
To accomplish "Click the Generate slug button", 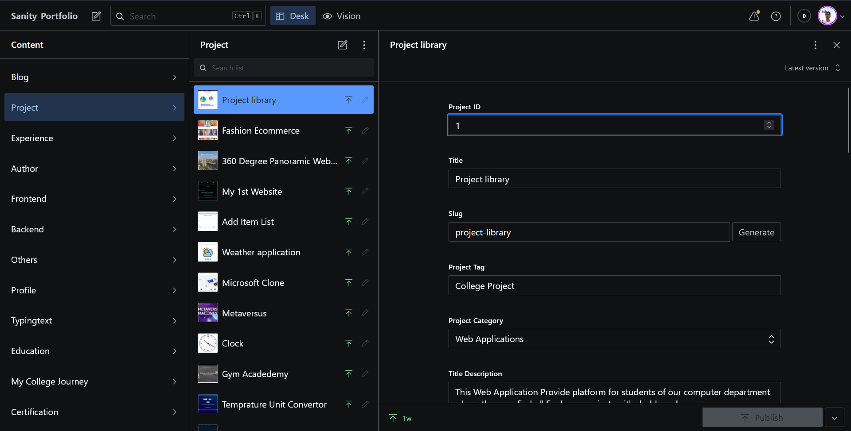I will coord(756,232).
